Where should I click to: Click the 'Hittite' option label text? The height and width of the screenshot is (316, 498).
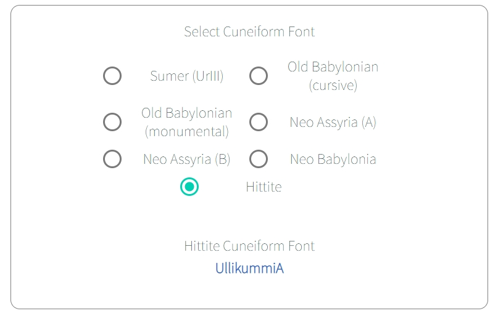(264, 187)
